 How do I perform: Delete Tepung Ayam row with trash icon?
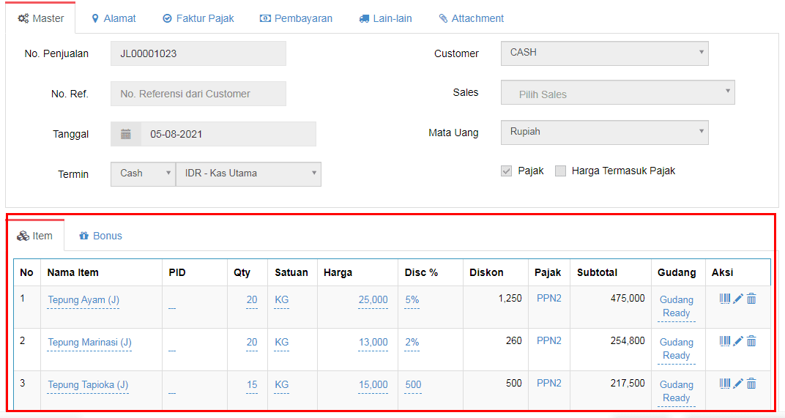(751, 299)
